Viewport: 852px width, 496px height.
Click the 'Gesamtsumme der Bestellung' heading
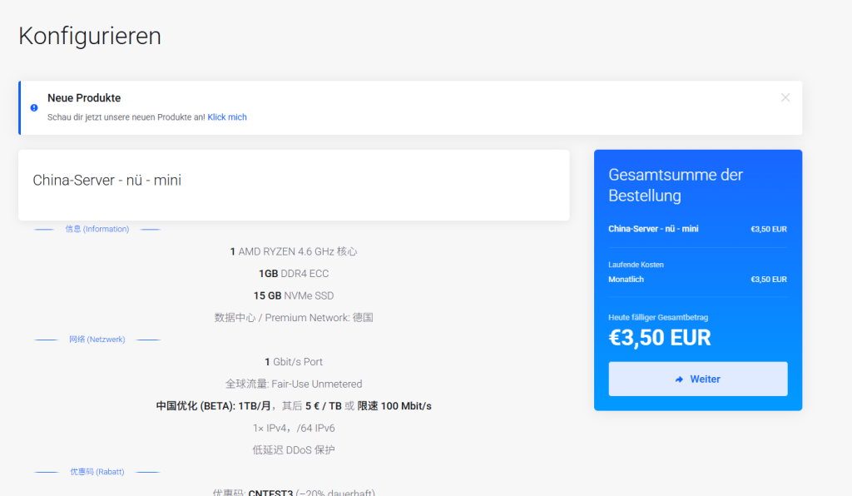pos(676,186)
